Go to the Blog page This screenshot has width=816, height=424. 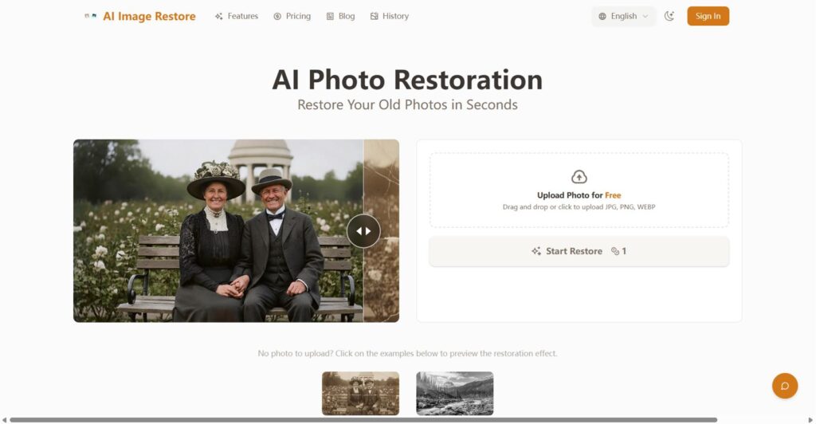pyautogui.click(x=340, y=16)
